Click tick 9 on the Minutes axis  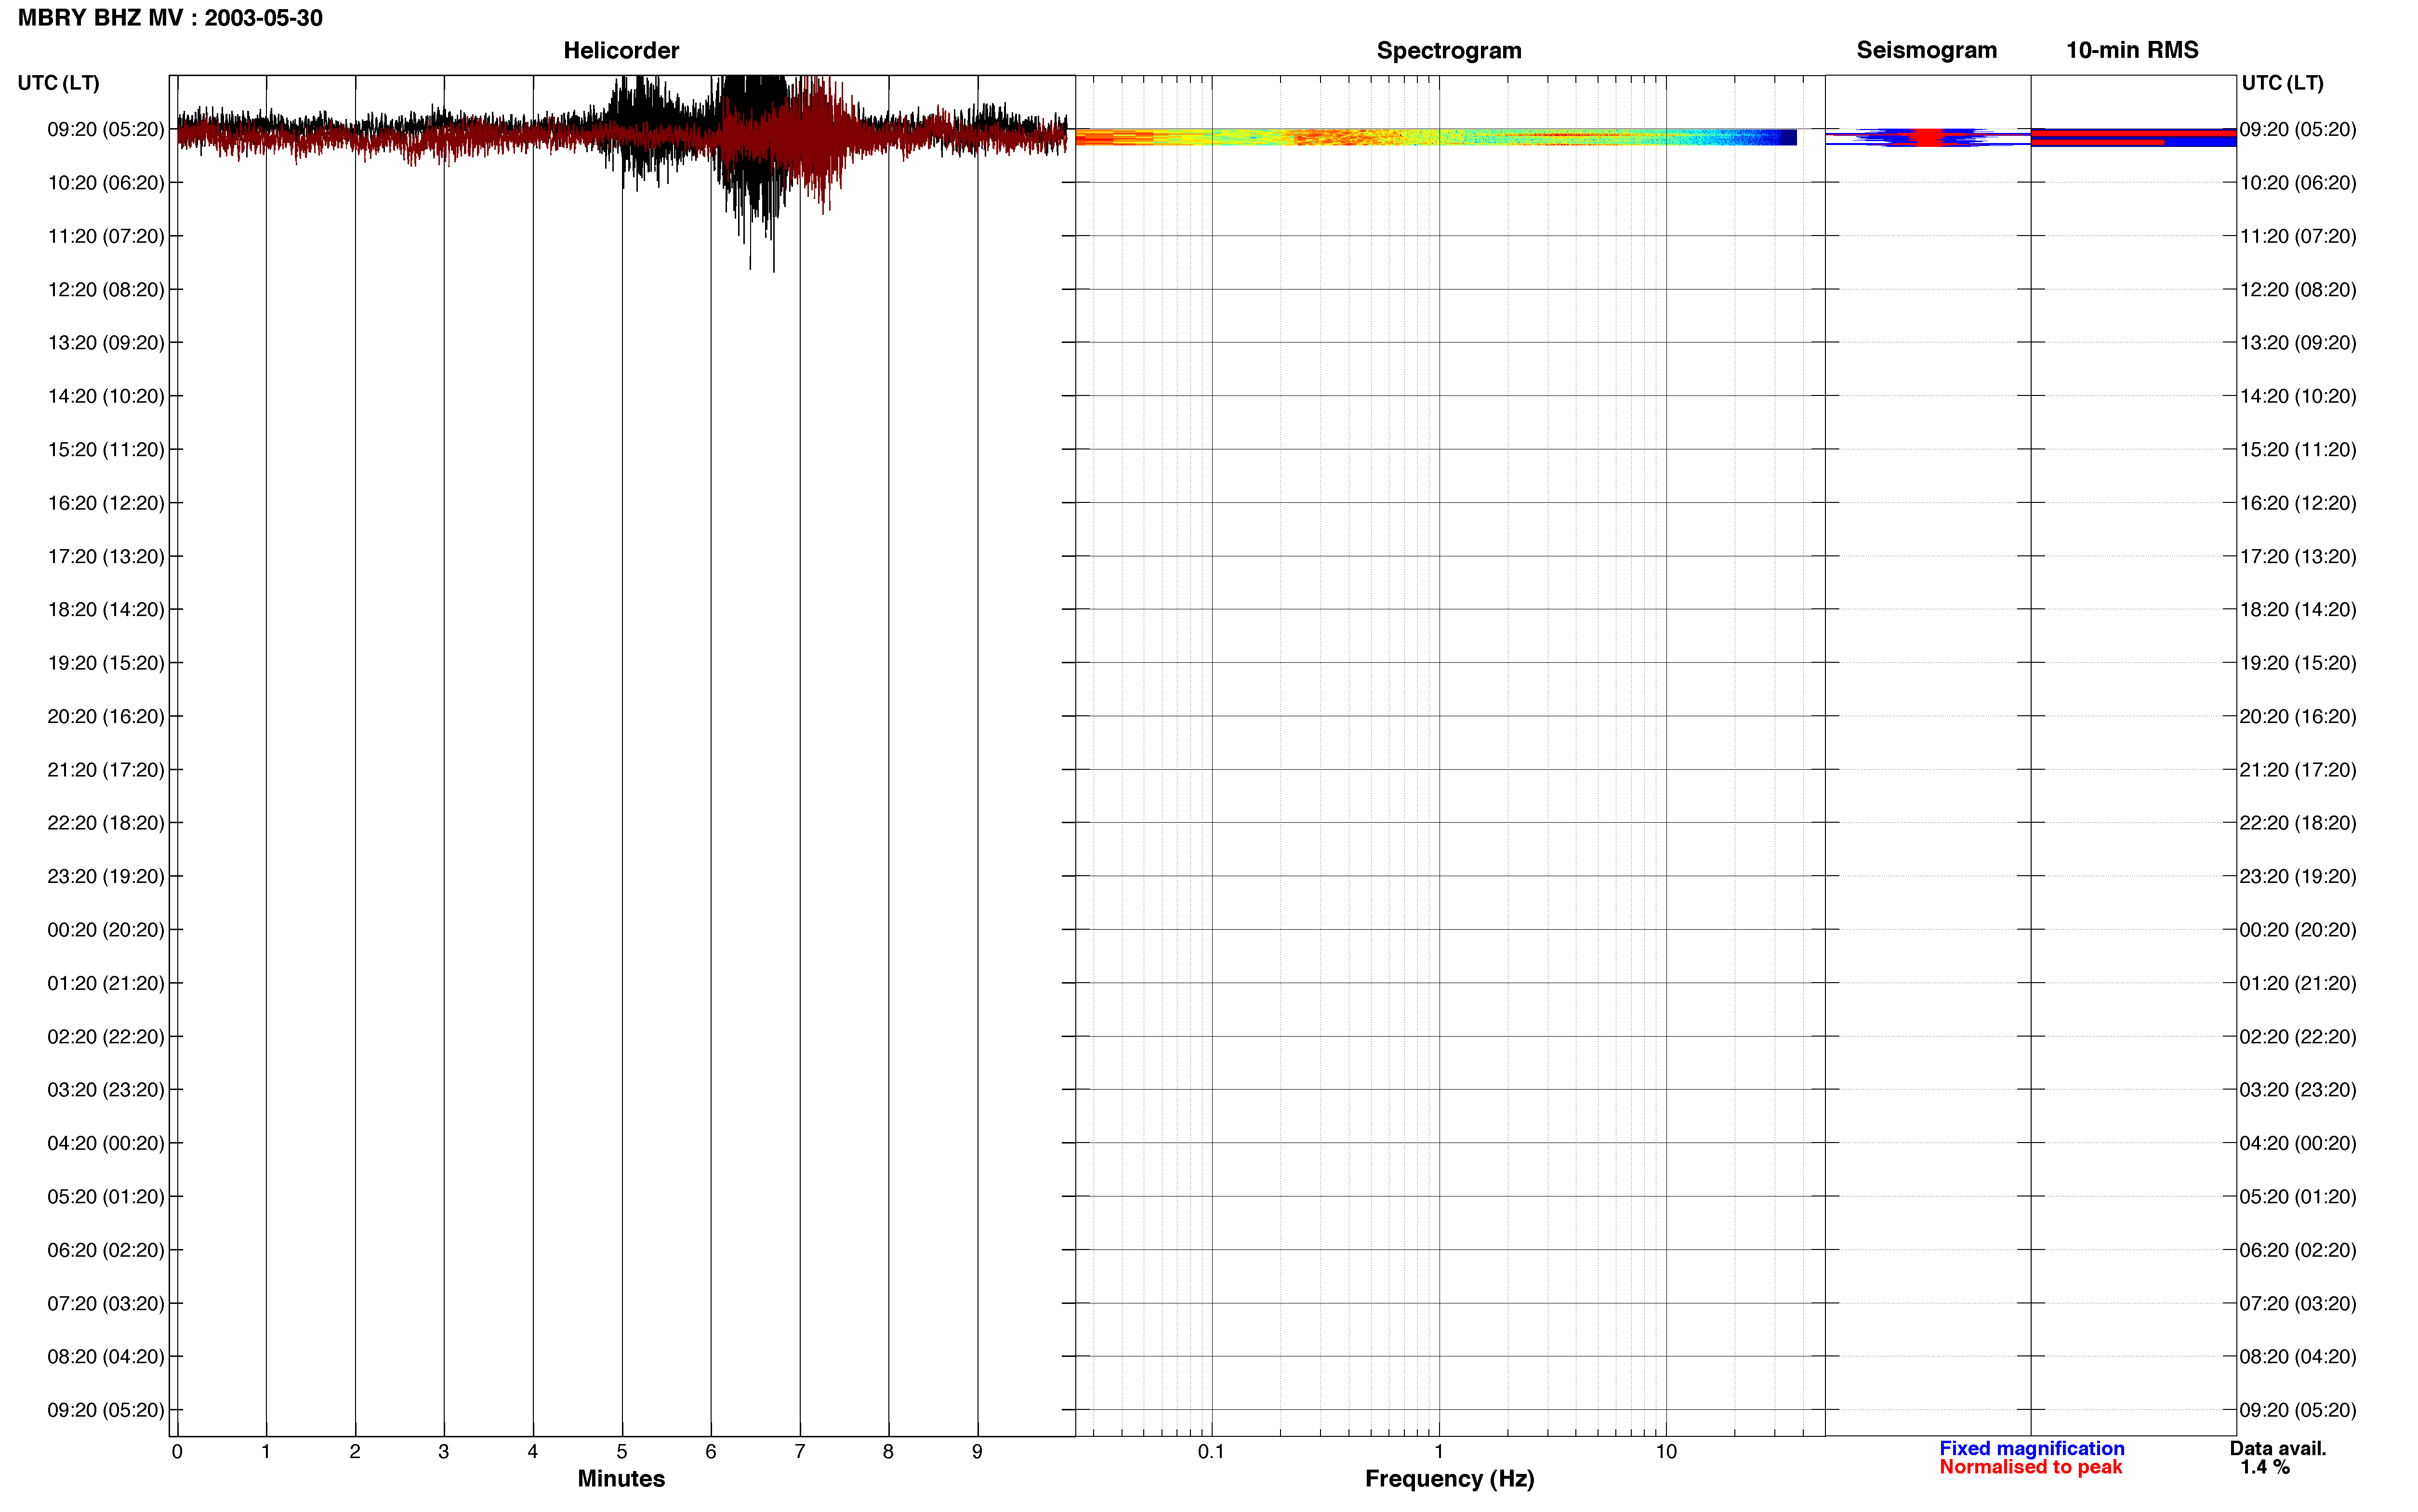[977, 1452]
